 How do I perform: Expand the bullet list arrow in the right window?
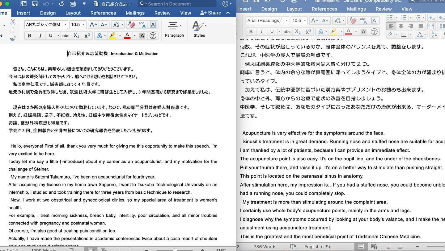point(397,18)
